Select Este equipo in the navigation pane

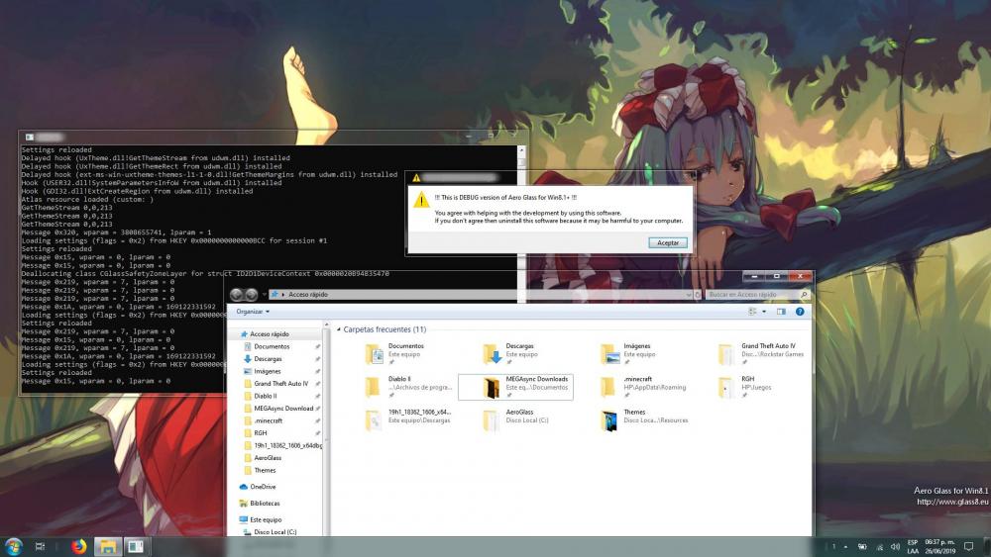click(x=266, y=519)
